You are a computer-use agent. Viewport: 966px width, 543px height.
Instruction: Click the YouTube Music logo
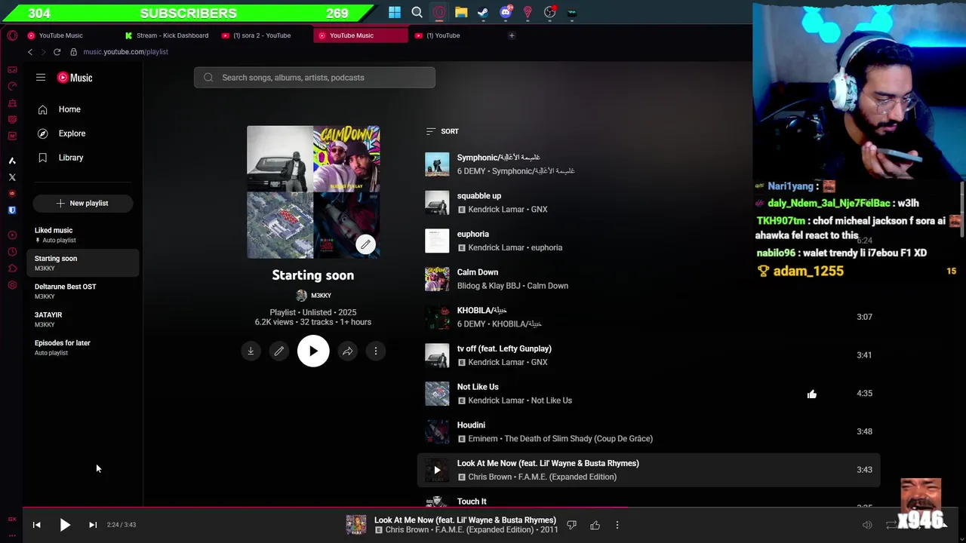75,78
